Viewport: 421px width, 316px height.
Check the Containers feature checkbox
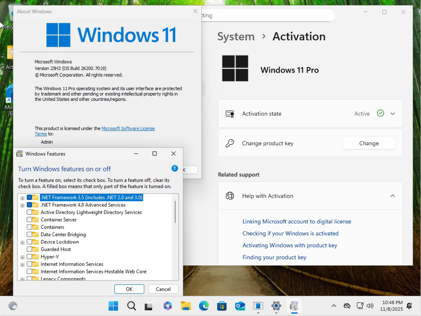pyautogui.click(x=29, y=227)
